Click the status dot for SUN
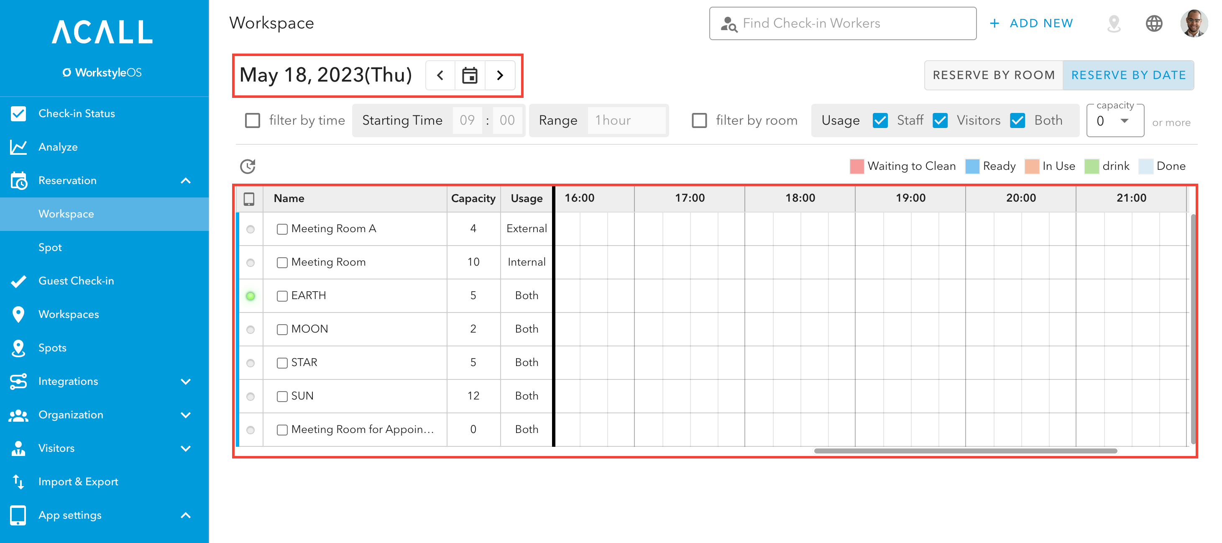This screenshot has width=1222, height=543. click(251, 396)
